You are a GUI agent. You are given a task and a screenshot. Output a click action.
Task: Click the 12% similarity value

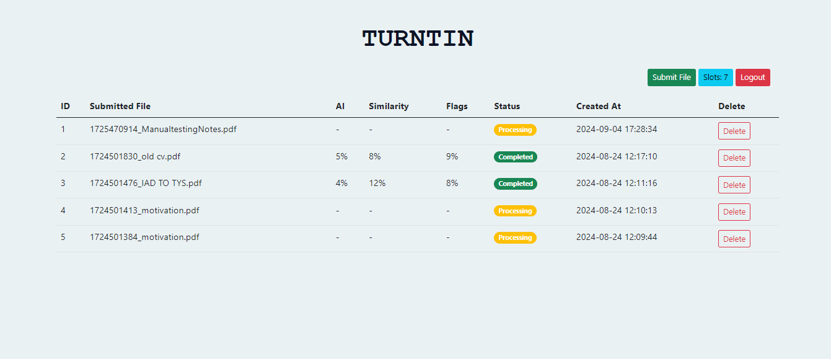pos(377,183)
